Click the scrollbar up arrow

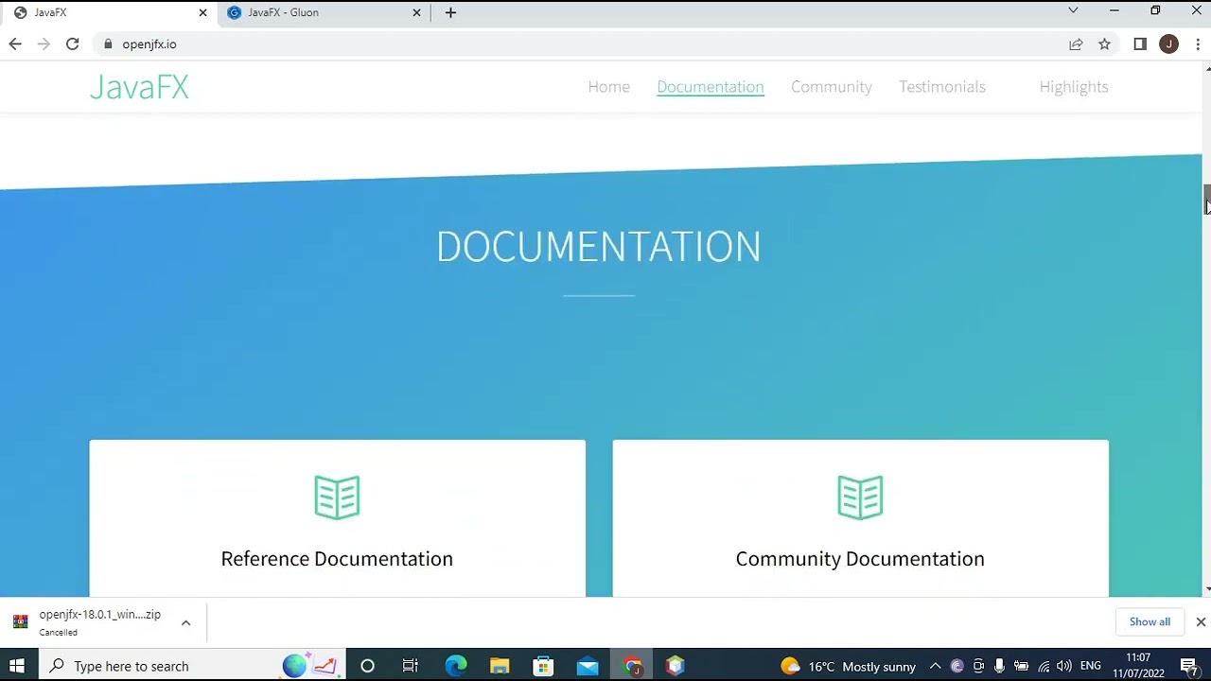1206,68
